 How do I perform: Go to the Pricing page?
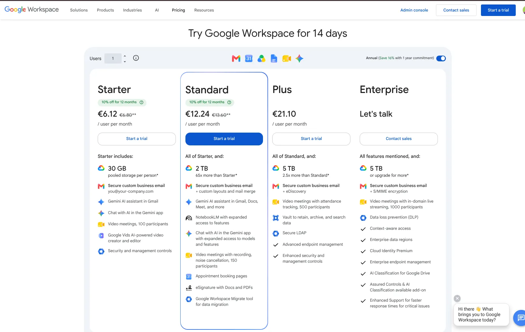click(x=178, y=10)
